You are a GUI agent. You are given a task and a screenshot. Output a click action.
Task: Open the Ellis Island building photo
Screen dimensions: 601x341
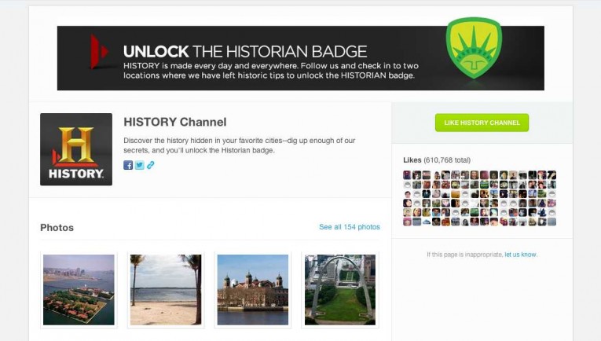(x=253, y=290)
